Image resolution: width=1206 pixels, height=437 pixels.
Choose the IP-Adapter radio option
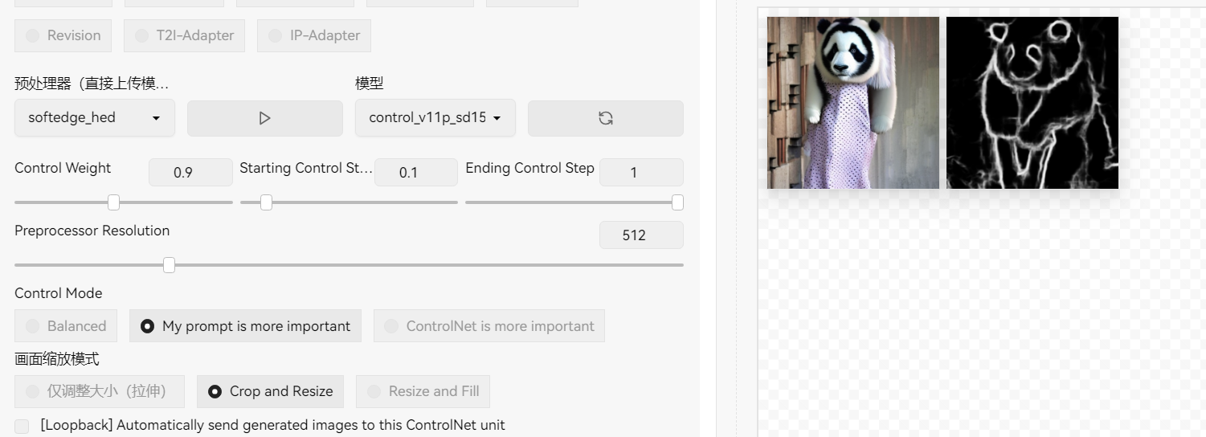(x=276, y=35)
